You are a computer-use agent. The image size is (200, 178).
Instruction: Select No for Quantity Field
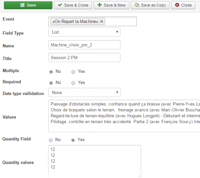tap(51, 140)
